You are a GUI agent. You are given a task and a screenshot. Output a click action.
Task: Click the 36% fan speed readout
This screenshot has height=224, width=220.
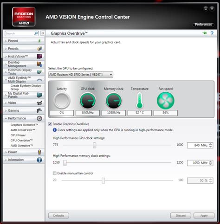point(166,113)
